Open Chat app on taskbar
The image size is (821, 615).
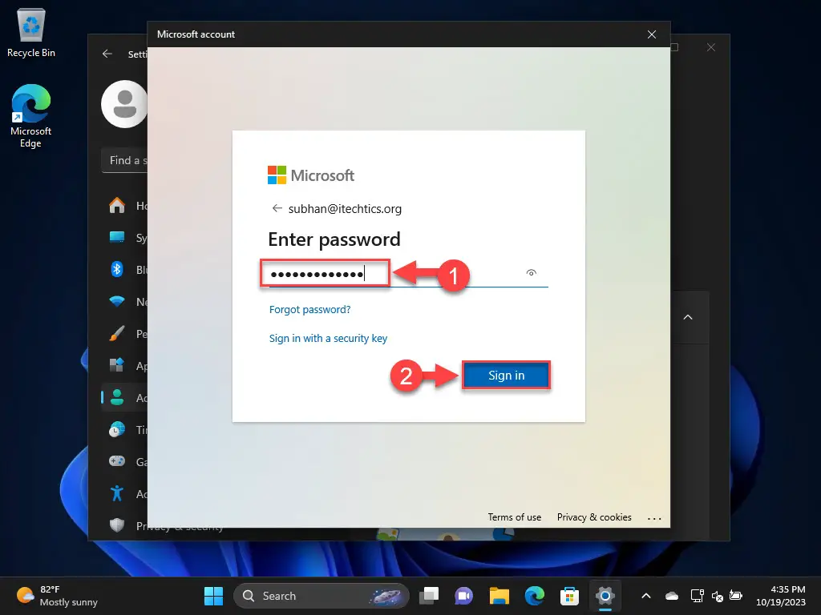[464, 596]
